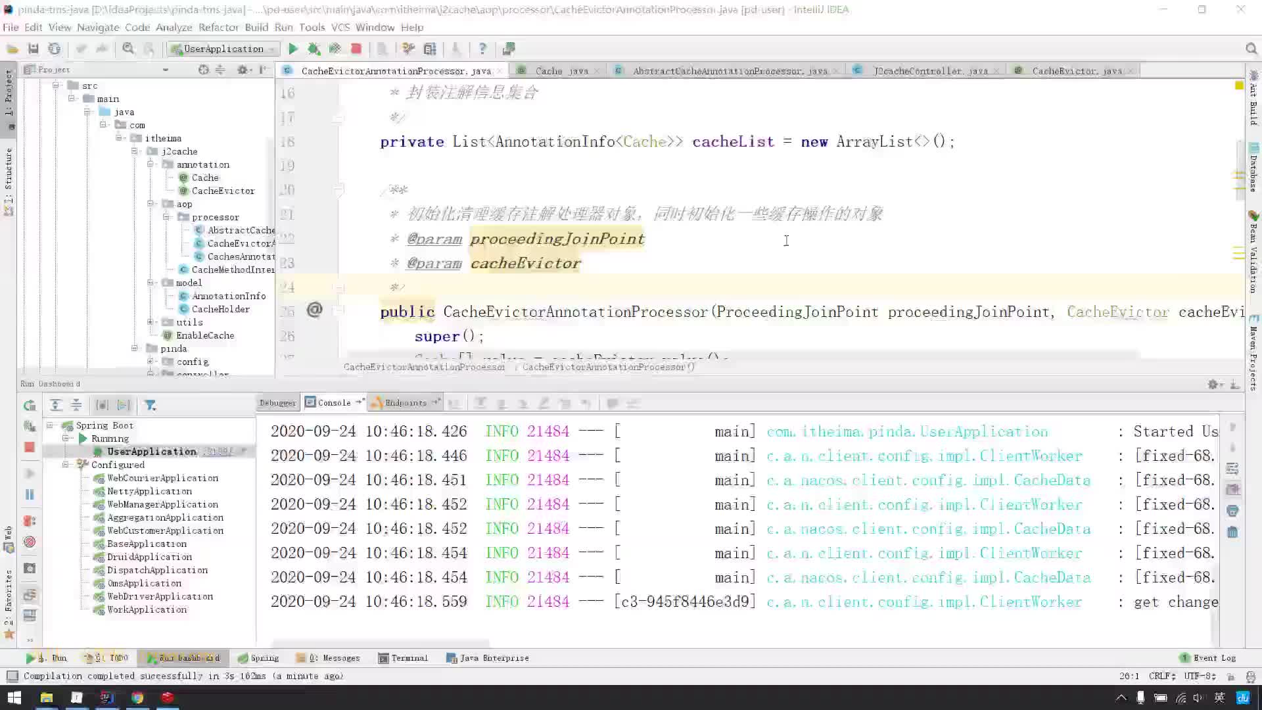This screenshot has width=1262, height=710.
Task: Change CRLF line separator in status bar
Action: (x=1162, y=676)
